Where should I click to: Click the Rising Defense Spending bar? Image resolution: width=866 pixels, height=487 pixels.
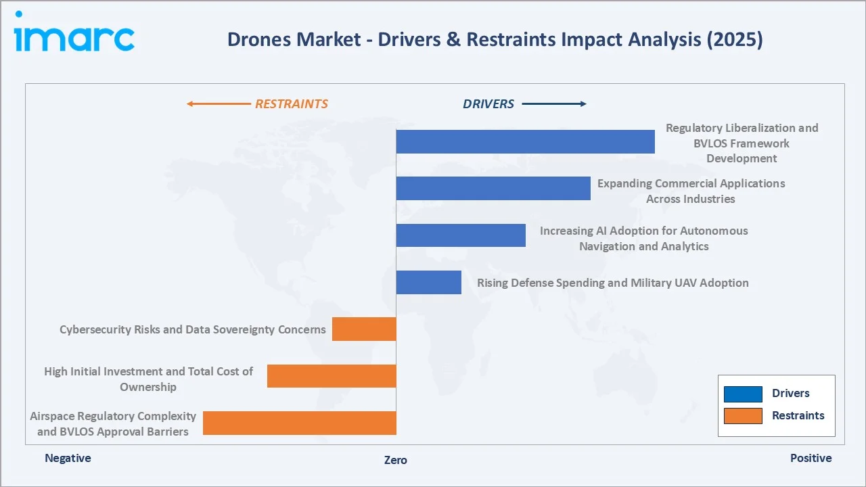(428, 282)
